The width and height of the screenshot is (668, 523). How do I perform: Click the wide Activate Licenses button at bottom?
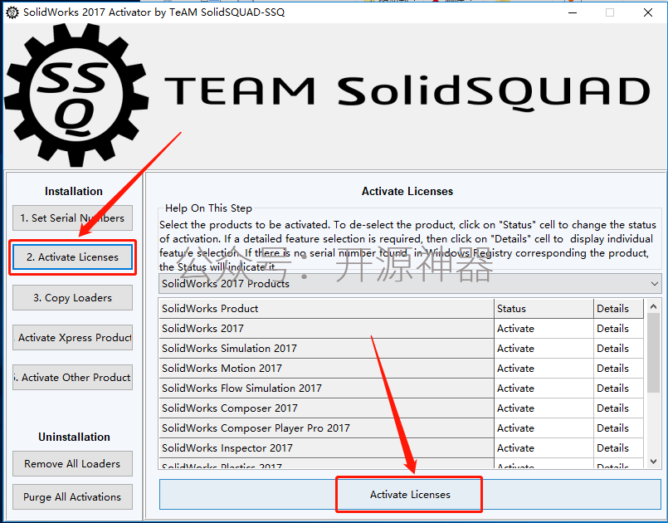(x=410, y=495)
